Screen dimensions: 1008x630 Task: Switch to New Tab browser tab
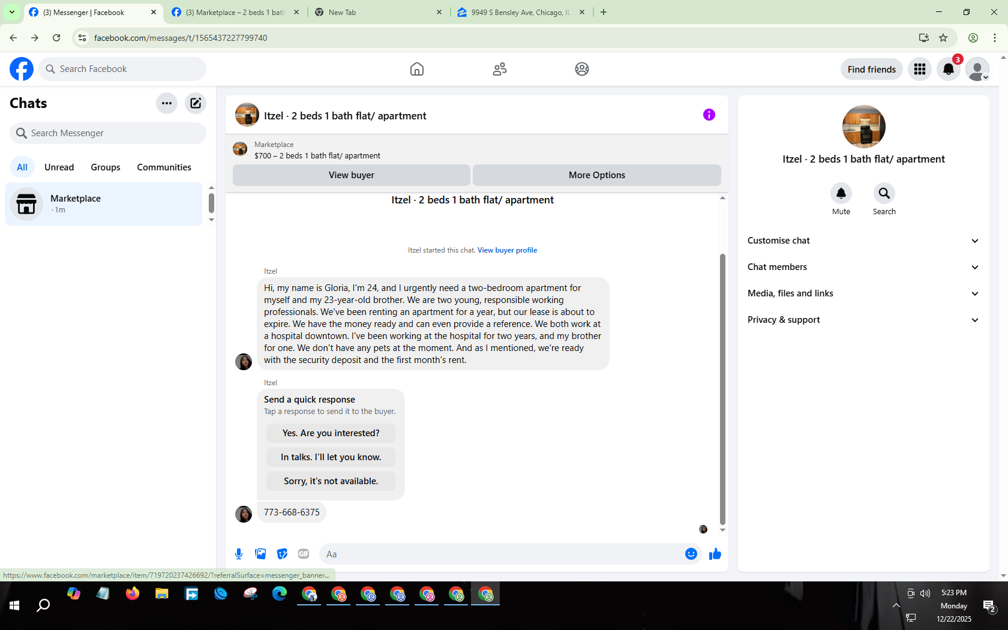[378, 12]
